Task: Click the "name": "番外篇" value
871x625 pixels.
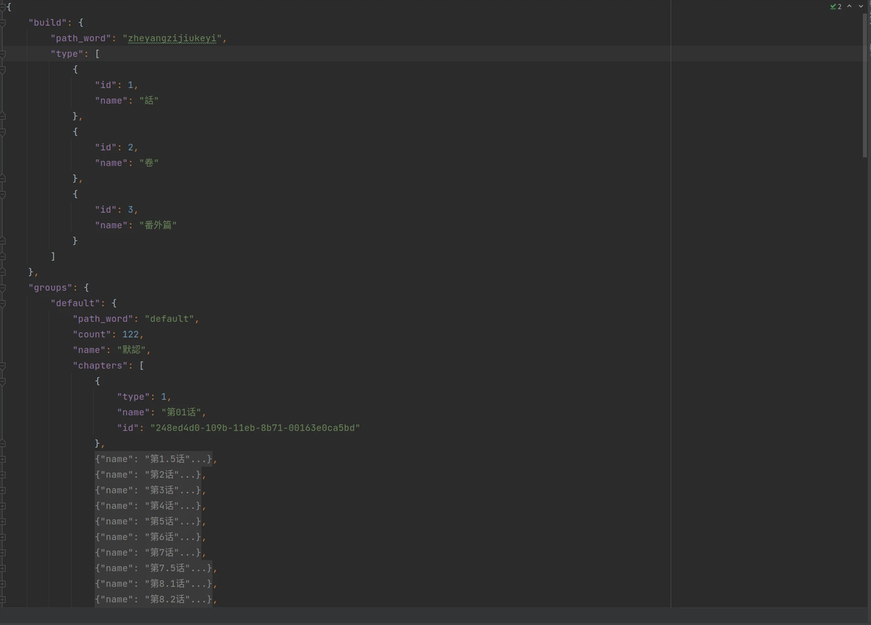Action: click(x=158, y=226)
